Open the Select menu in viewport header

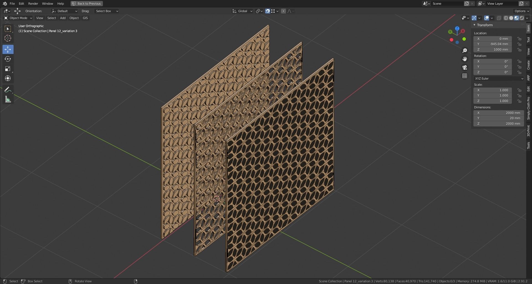click(x=52, y=18)
